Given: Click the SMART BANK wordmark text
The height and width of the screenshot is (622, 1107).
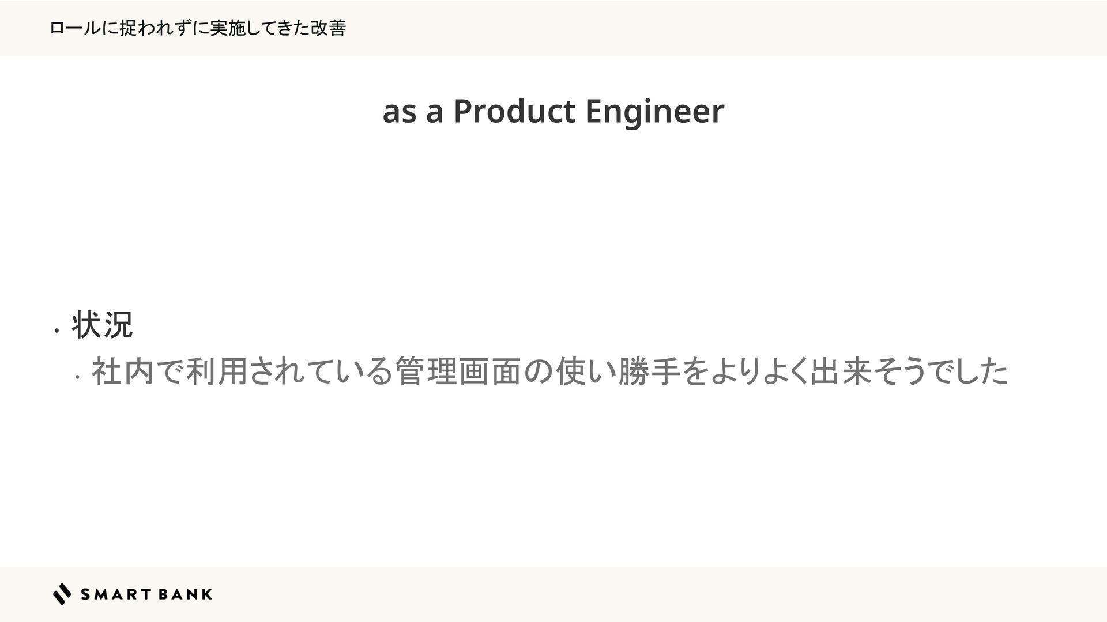Looking at the screenshot, I should tap(146, 594).
